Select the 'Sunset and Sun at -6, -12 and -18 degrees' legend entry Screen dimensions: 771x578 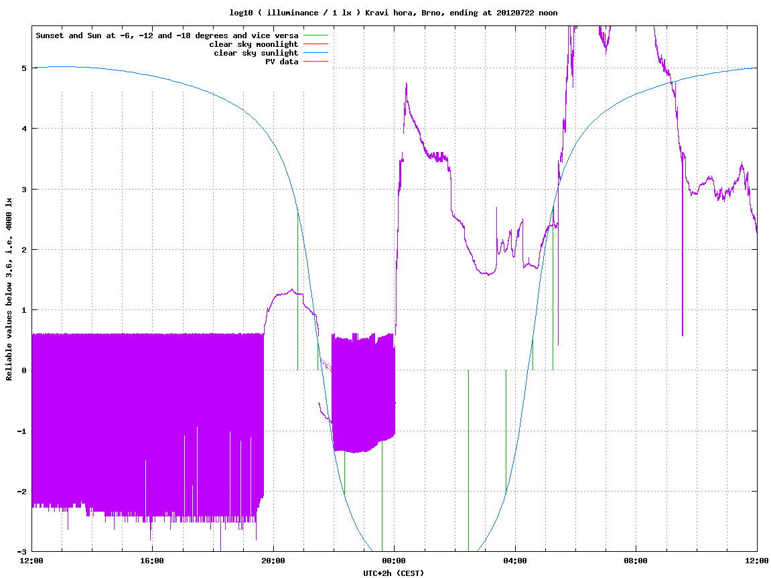coord(167,35)
